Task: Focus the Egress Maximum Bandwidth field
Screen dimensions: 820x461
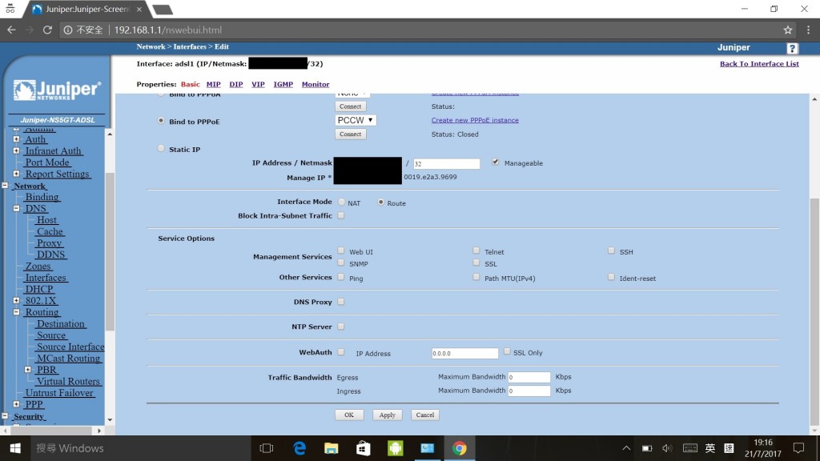Action: click(x=529, y=377)
